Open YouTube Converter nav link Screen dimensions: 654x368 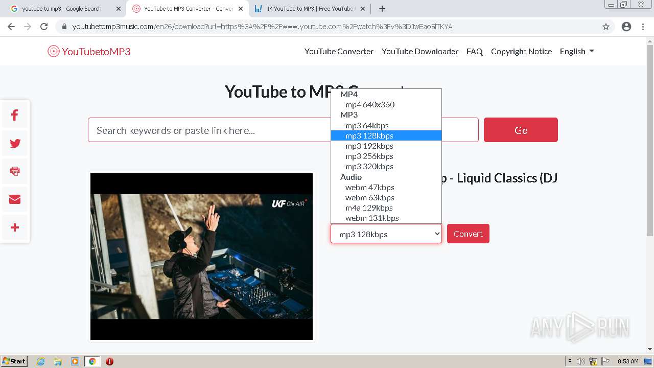click(x=339, y=51)
